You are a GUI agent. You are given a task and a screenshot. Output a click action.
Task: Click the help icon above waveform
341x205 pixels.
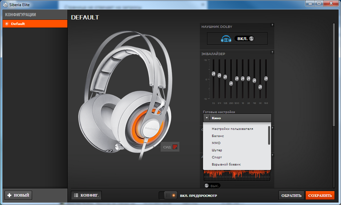(272, 155)
